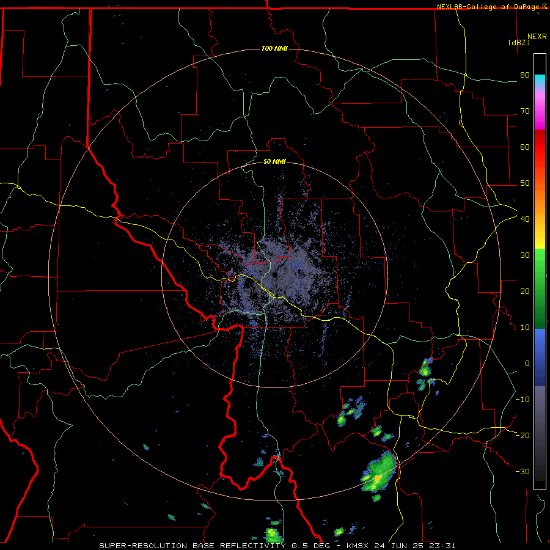Image resolution: width=550 pixels, height=550 pixels.
Task: Click the 60 dBZ scale label
Action: [525, 147]
